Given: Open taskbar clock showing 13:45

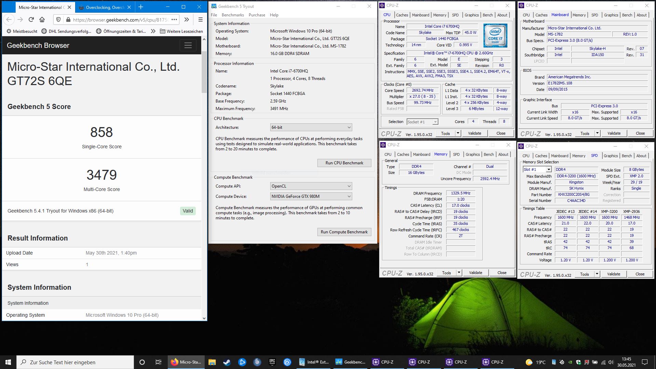Looking at the screenshot, I should coord(626,362).
